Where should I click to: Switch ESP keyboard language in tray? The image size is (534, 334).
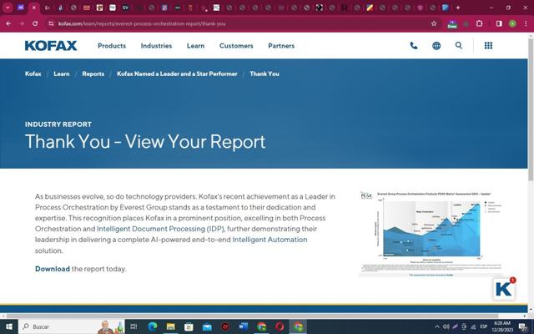[483, 326]
